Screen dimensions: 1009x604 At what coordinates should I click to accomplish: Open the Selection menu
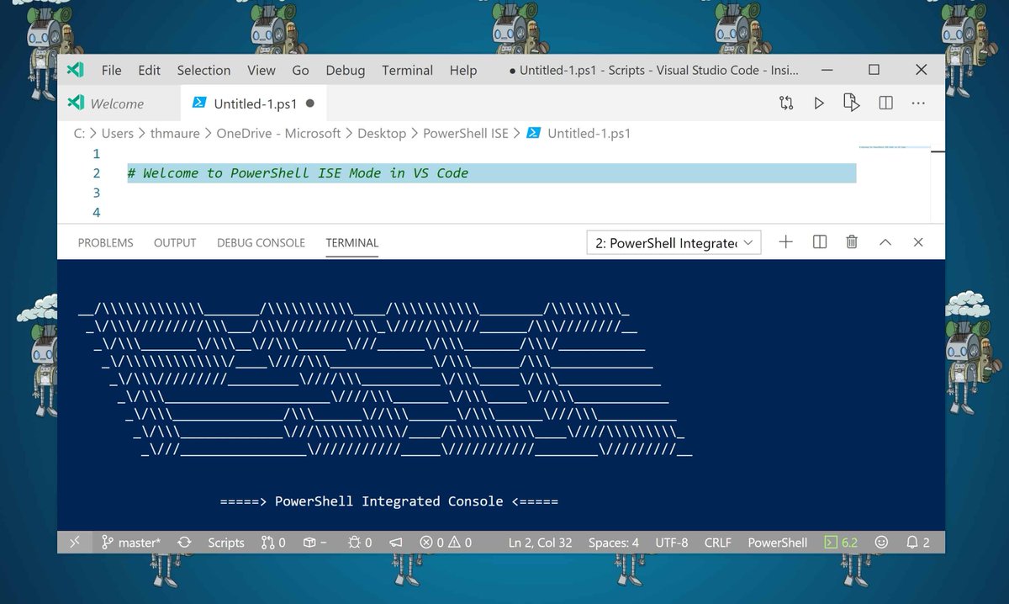tap(203, 71)
